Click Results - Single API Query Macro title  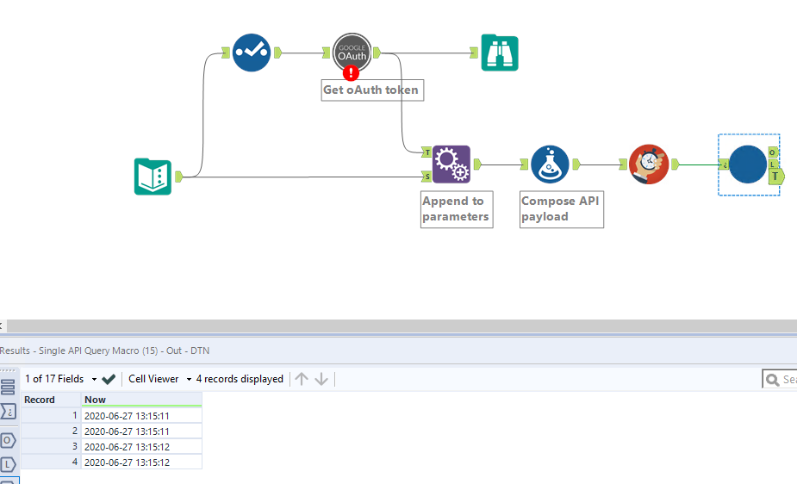104,351
